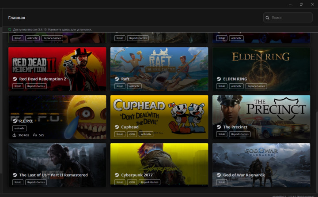This screenshot has height=197, width=318.
Task: Click the Repack-Games tag on The Precinct card
Action: (x=240, y=134)
